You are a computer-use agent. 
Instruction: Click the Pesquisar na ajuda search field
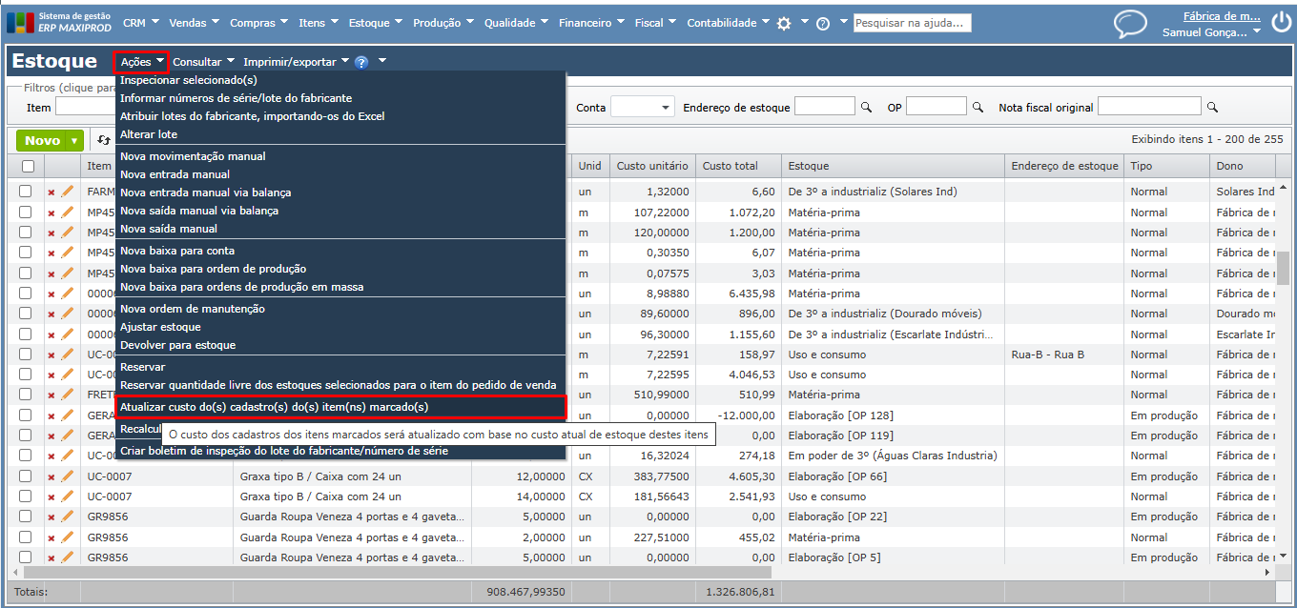(912, 23)
